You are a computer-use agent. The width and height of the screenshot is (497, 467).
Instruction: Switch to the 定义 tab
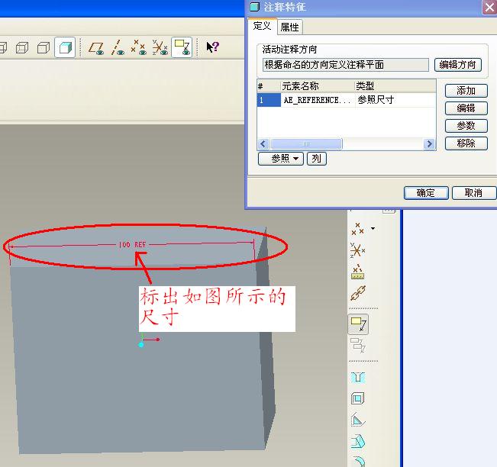coord(262,26)
